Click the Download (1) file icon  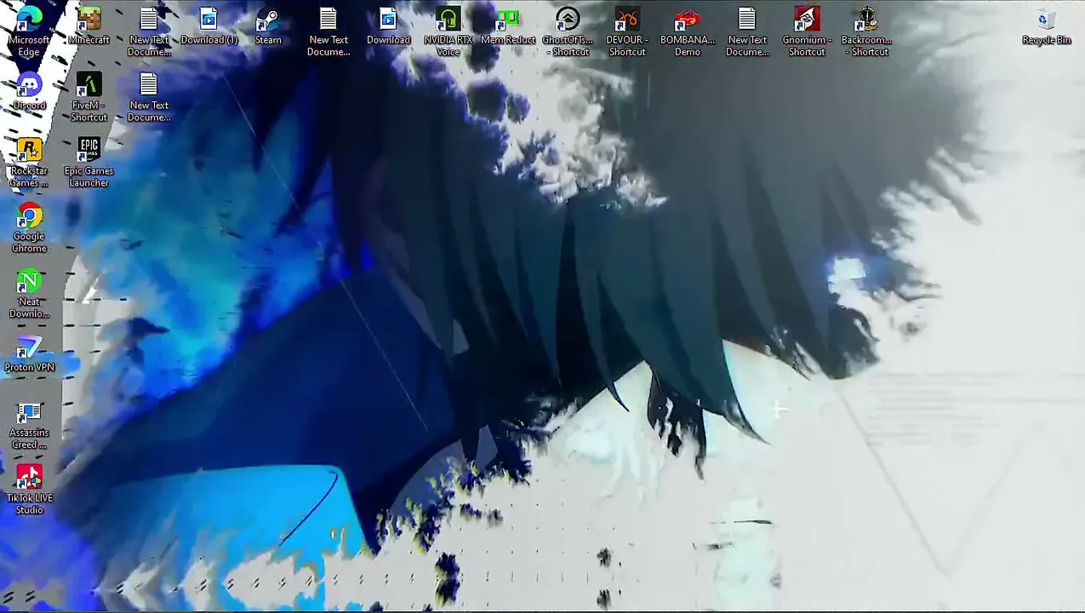coord(208,26)
